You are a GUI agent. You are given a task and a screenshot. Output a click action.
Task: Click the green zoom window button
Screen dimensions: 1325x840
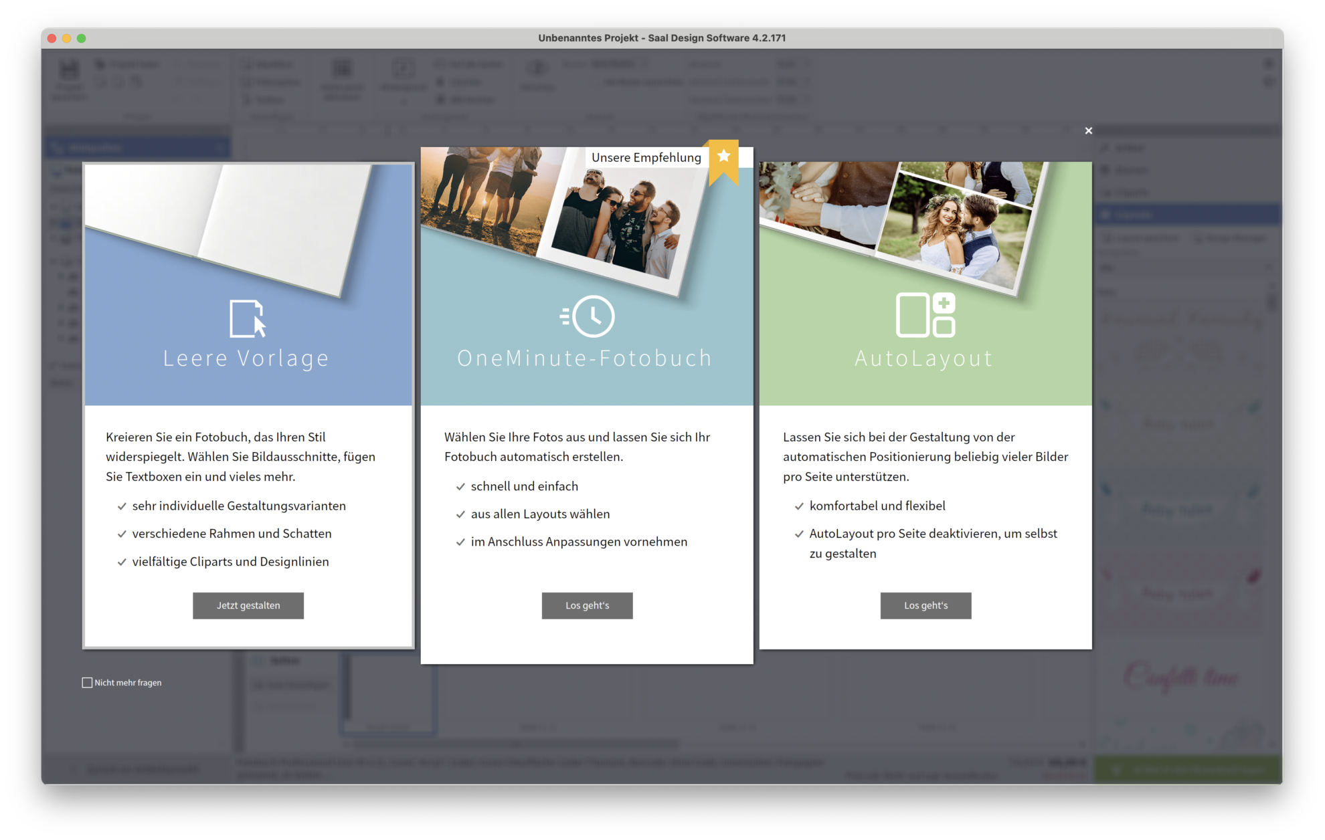81,38
